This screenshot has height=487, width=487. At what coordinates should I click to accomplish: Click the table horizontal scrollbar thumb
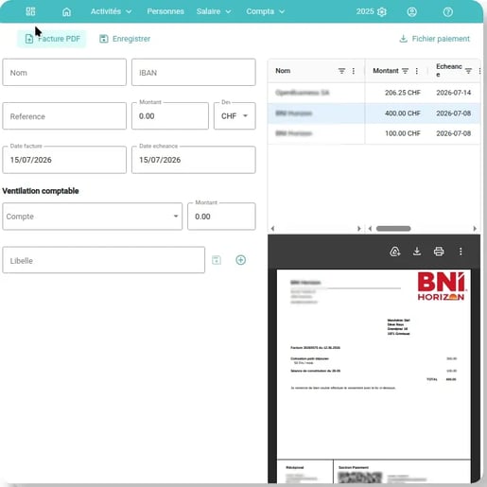point(393,229)
